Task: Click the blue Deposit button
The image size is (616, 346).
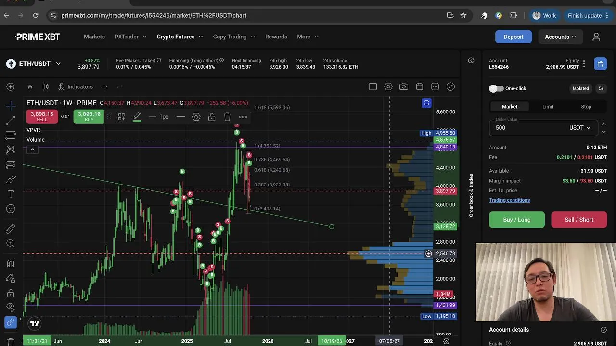Action: (513, 37)
